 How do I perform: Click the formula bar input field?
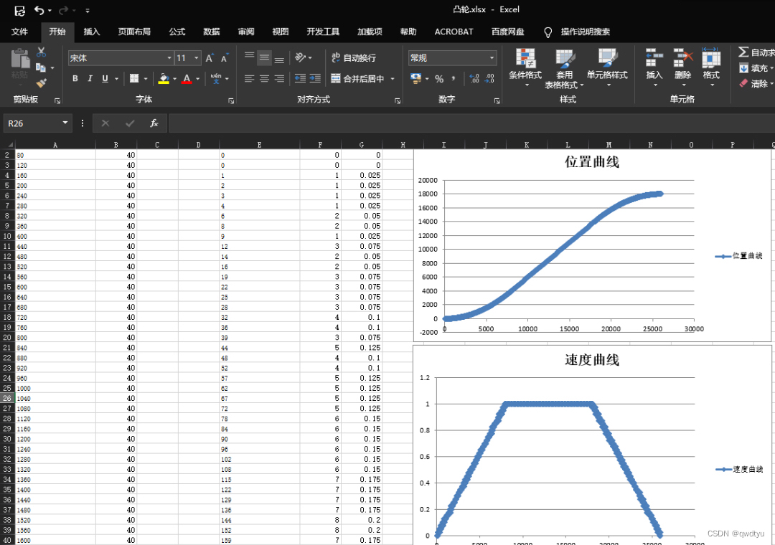coord(471,123)
